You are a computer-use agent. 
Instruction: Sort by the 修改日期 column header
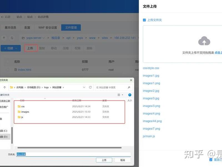click(x=77, y=100)
